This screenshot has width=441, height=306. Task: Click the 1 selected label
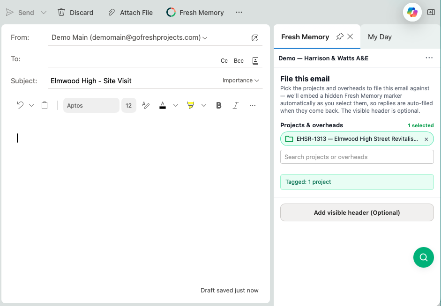[x=420, y=125]
